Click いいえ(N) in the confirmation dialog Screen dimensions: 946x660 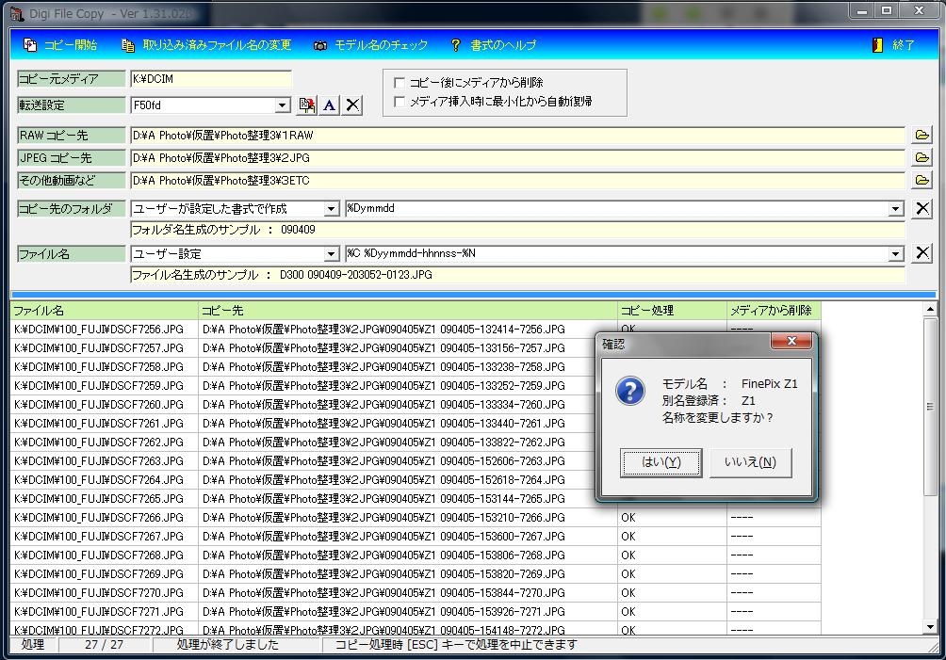[751, 462]
